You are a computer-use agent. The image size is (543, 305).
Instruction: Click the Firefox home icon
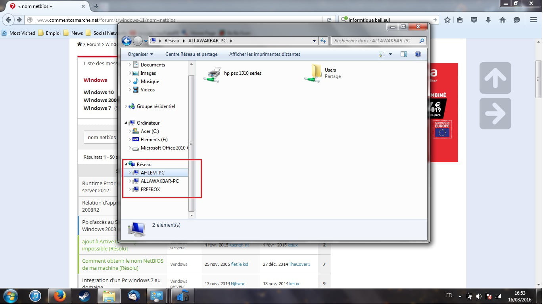[x=503, y=20]
